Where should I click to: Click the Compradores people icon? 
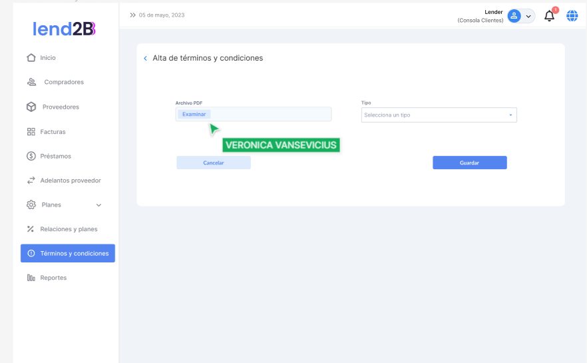[31, 82]
